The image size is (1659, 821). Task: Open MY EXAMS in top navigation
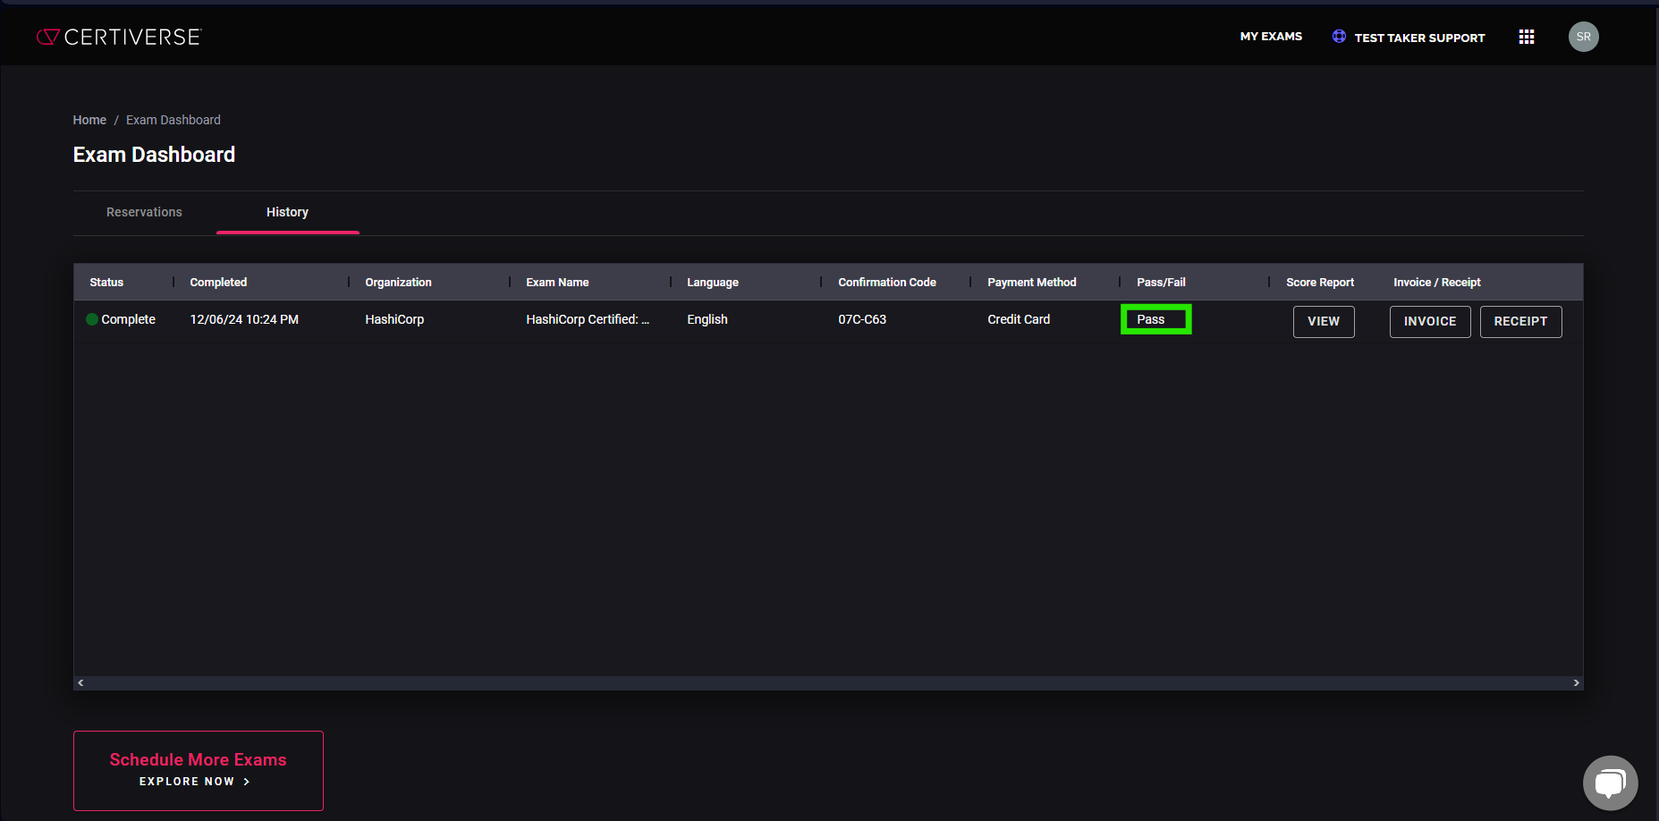(x=1271, y=37)
